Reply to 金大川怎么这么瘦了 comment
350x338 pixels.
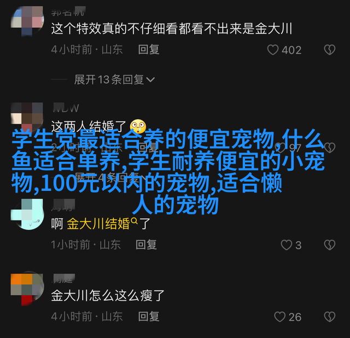coord(148,317)
